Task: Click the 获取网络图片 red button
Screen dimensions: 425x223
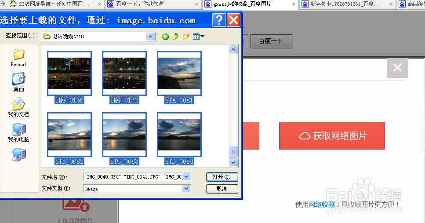Action: (x=332, y=135)
